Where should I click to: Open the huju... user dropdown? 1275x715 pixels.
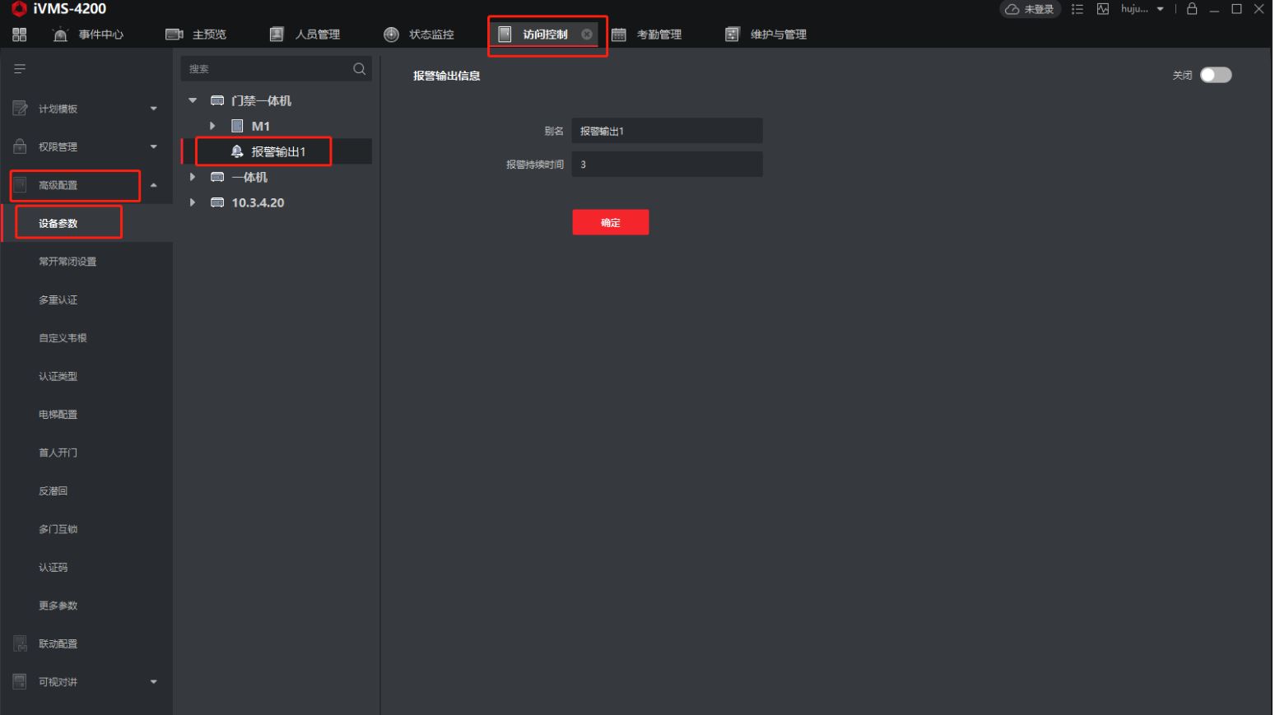pos(1142,9)
